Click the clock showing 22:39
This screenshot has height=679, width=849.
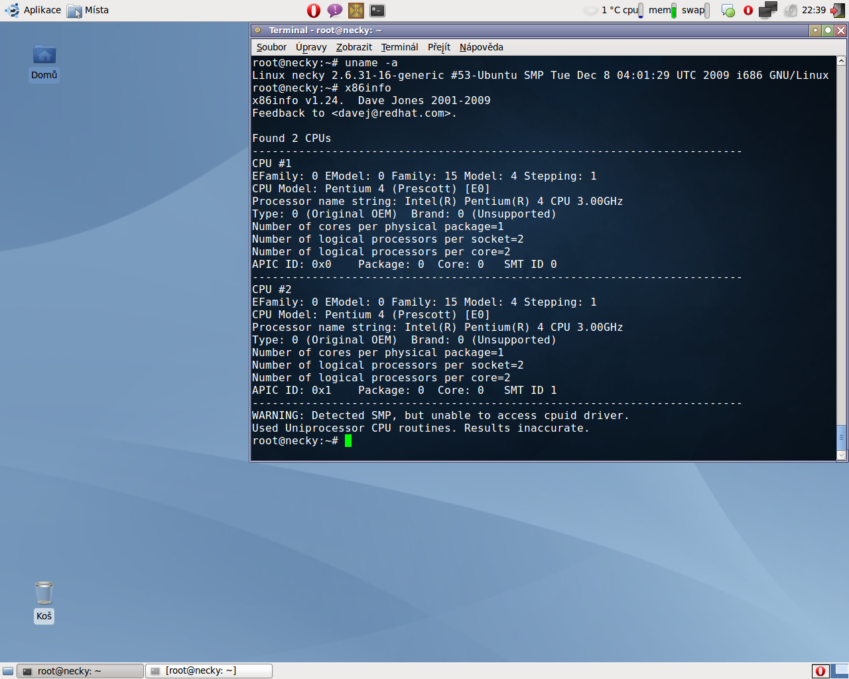pyautogui.click(x=813, y=11)
